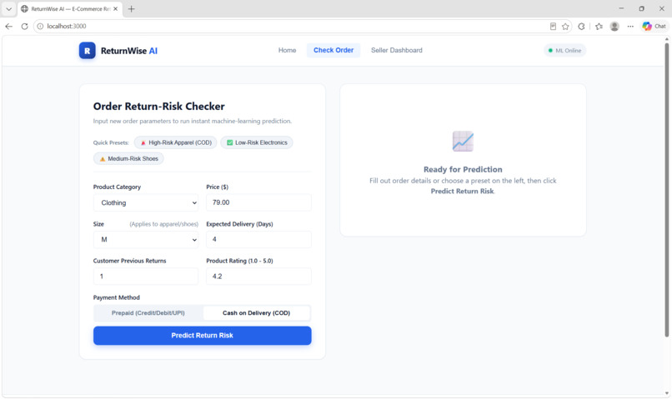Select the Check Order tab

tap(333, 50)
